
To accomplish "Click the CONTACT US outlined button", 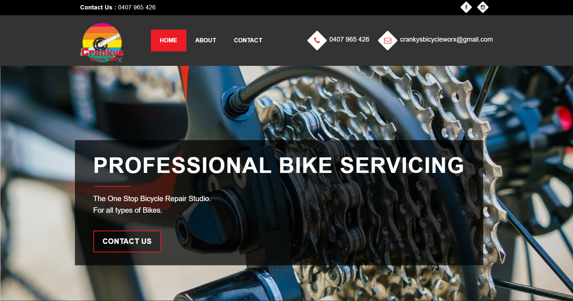I will click(x=127, y=241).
